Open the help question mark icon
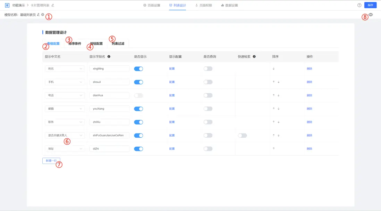Viewport: 381px width, 211px height. click(359, 5)
